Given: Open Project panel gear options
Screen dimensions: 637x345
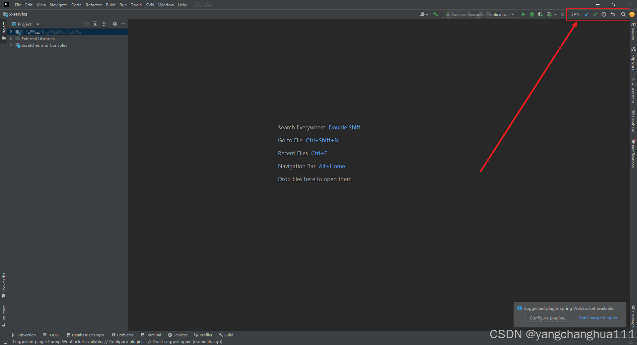Looking at the screenshot, I should pos(115,24).
